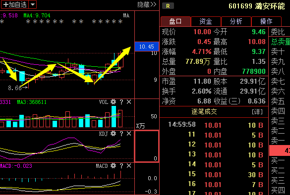The height and width of the screenshot is (195, 290).
Task: Open the 逐笔成交 detail [详] link
Action: tap(257, 111)
